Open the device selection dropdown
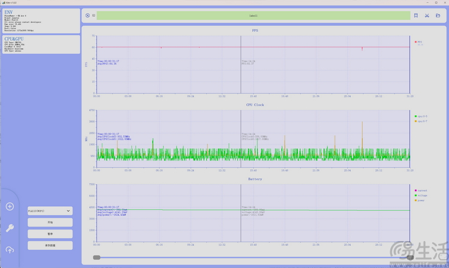Image resolution: width=449 pixels, height=268 pixels. tap(50, 211)
